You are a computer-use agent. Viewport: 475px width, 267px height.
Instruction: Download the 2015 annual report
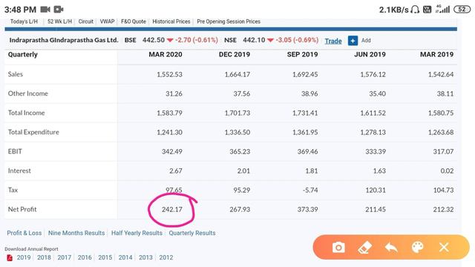[x=105, y=257]
